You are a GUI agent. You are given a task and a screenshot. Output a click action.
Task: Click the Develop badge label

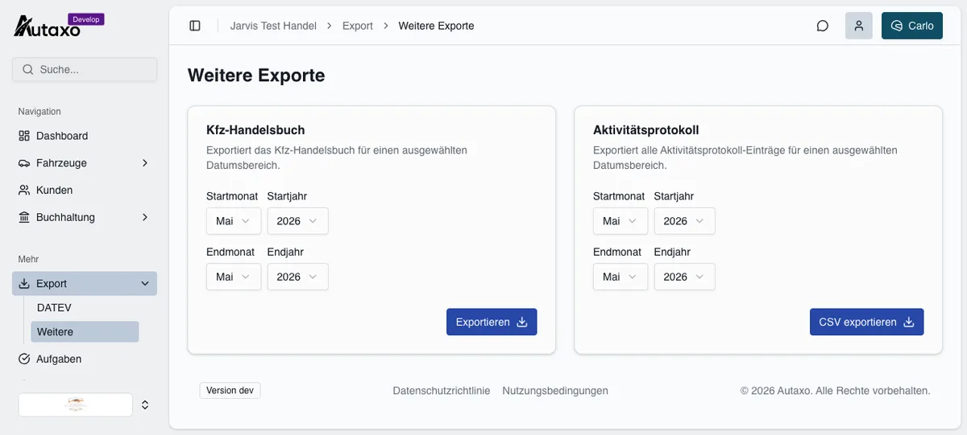coord(86,18)
